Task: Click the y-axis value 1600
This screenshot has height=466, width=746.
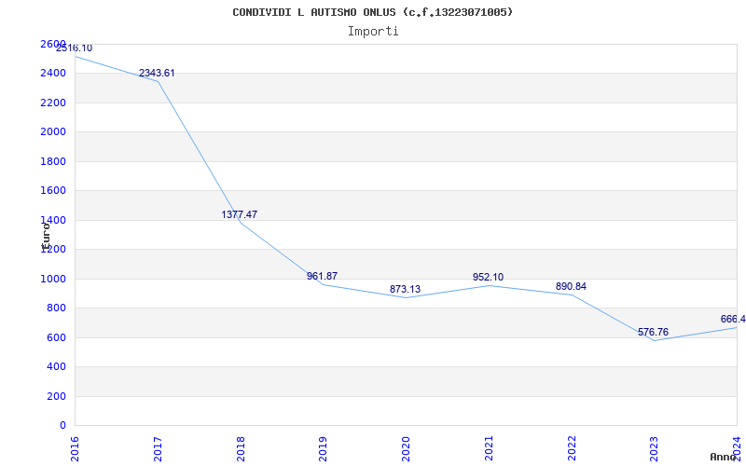Action: 53,191
